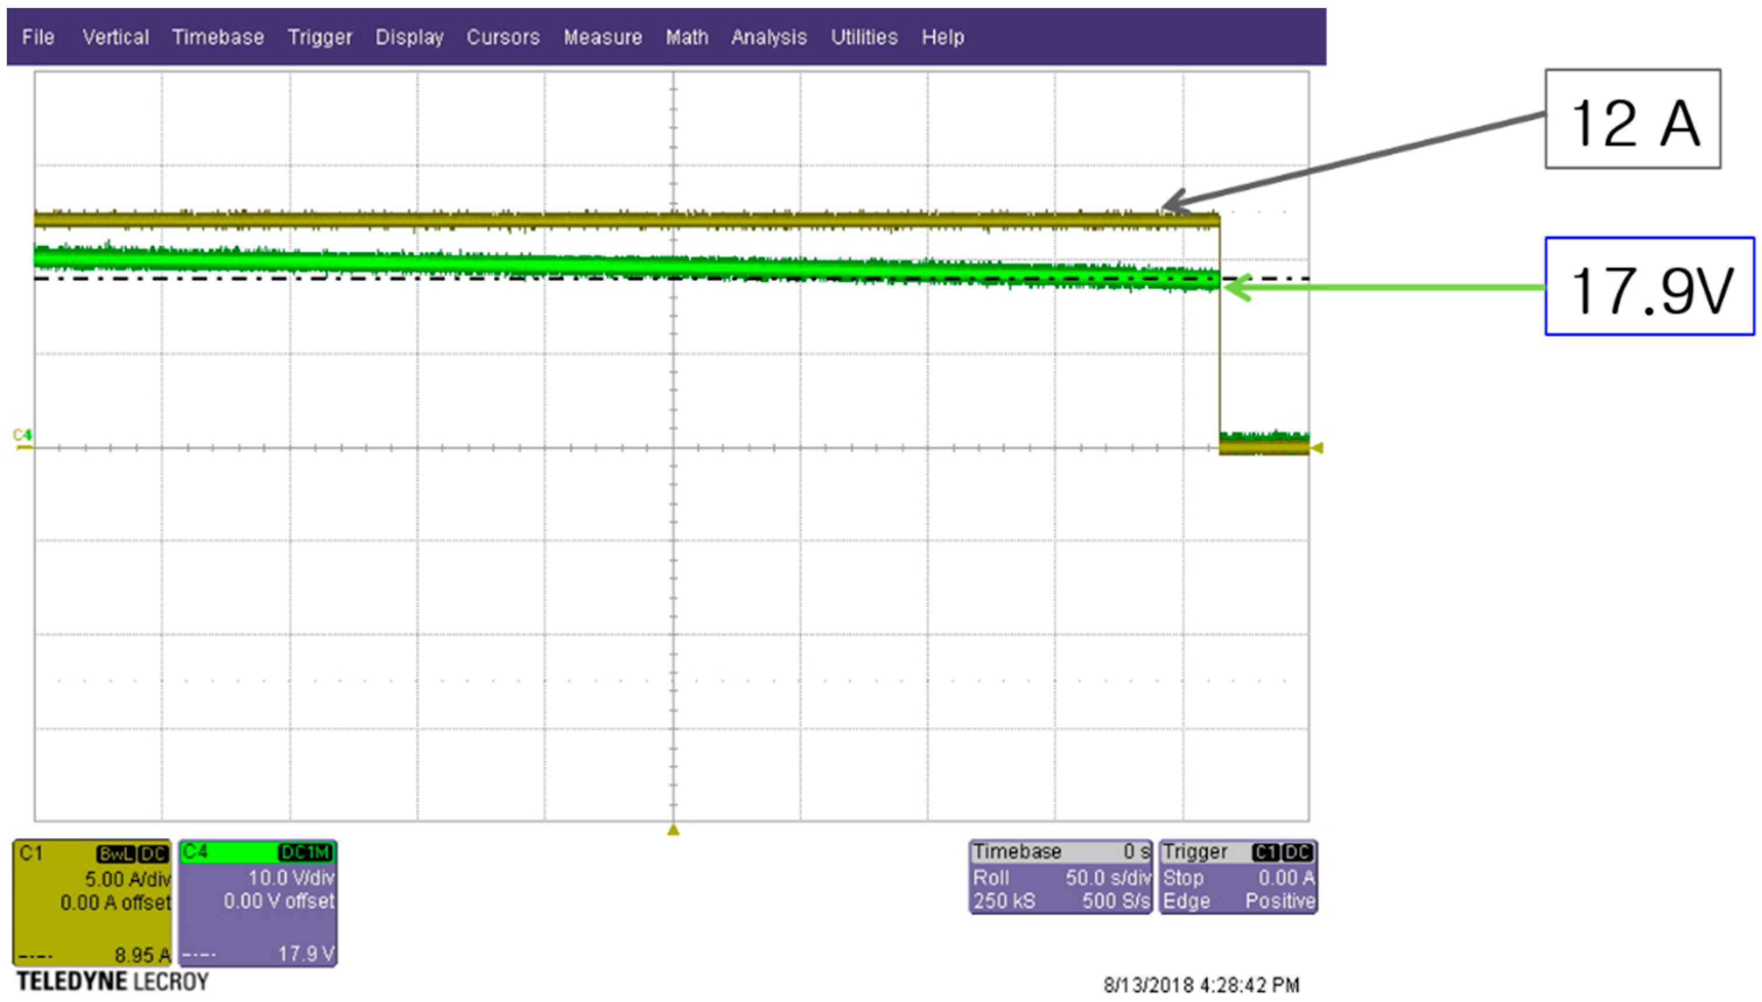Click the 5.00 A/div value in C1
The image size is (1762, 1002).
[x=127, y=879]
